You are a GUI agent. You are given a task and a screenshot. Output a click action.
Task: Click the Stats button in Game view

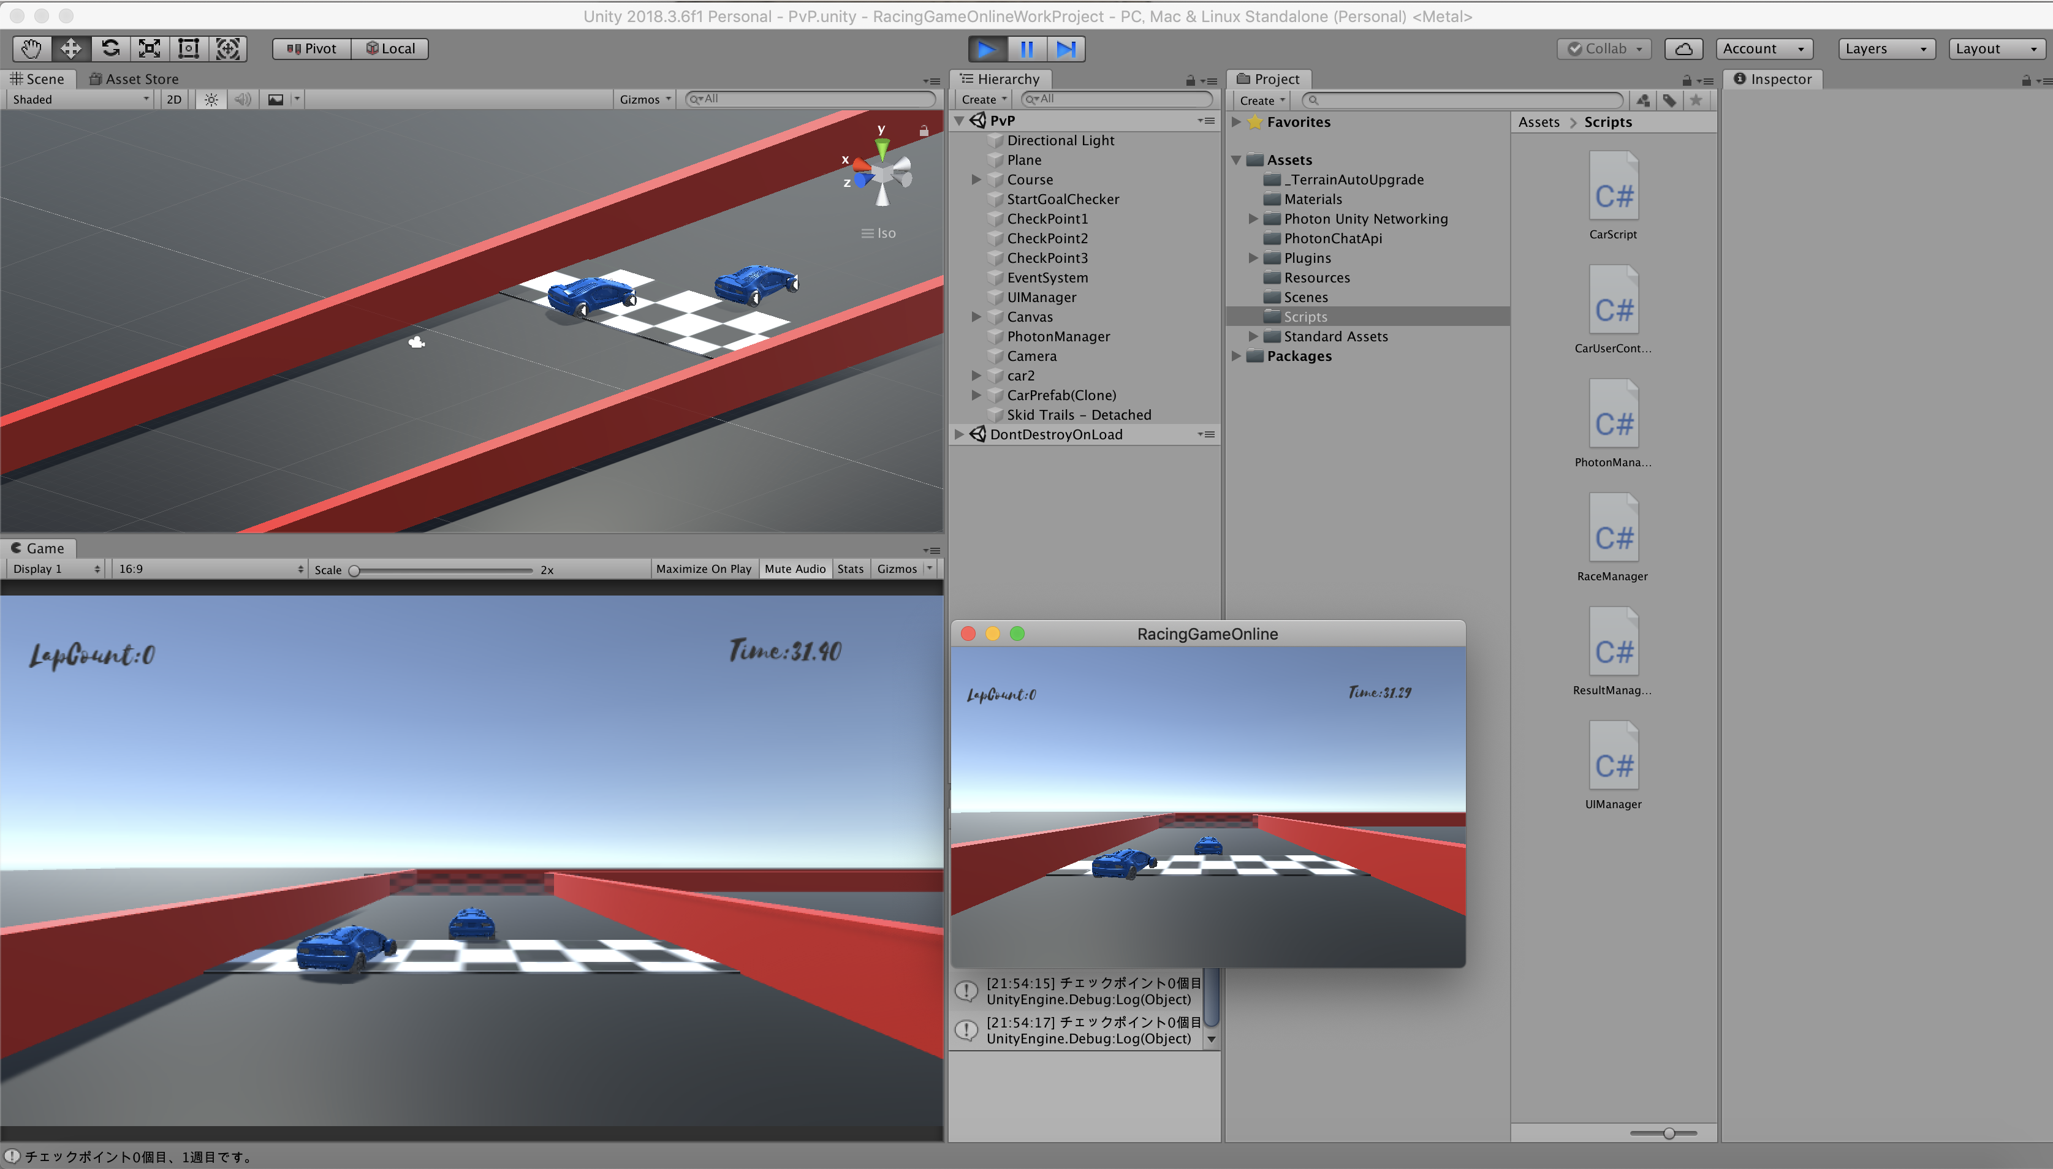point(850,569)
